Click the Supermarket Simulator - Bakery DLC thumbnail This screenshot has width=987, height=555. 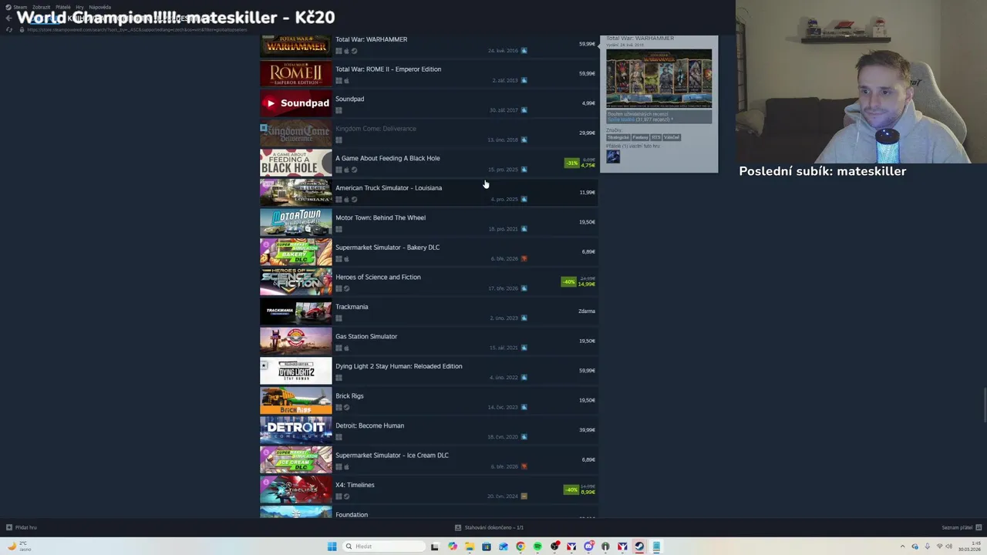point(296,252)
